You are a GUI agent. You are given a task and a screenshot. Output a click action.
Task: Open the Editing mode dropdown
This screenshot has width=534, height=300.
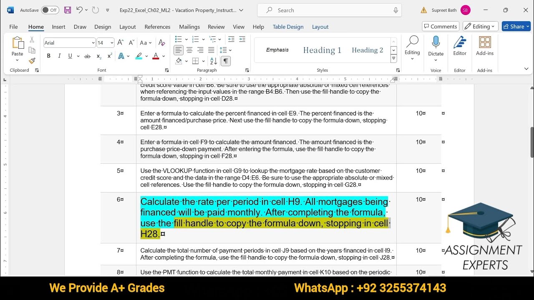click(480, 26)
